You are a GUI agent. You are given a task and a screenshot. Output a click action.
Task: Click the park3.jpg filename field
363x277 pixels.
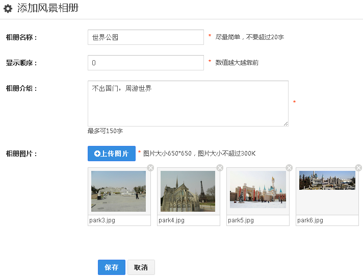tap(119, 220)
